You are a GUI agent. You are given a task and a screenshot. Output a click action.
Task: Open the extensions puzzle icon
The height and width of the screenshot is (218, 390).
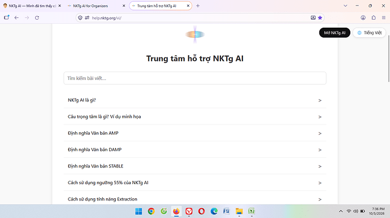[x=374, y=17]
